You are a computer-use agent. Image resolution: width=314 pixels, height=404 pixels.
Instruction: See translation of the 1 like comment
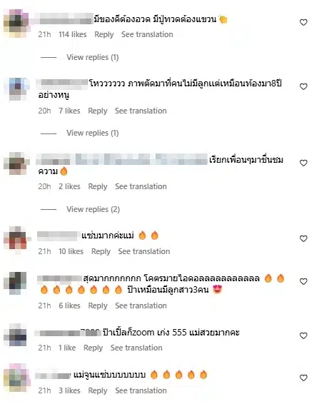coord(136,348)
